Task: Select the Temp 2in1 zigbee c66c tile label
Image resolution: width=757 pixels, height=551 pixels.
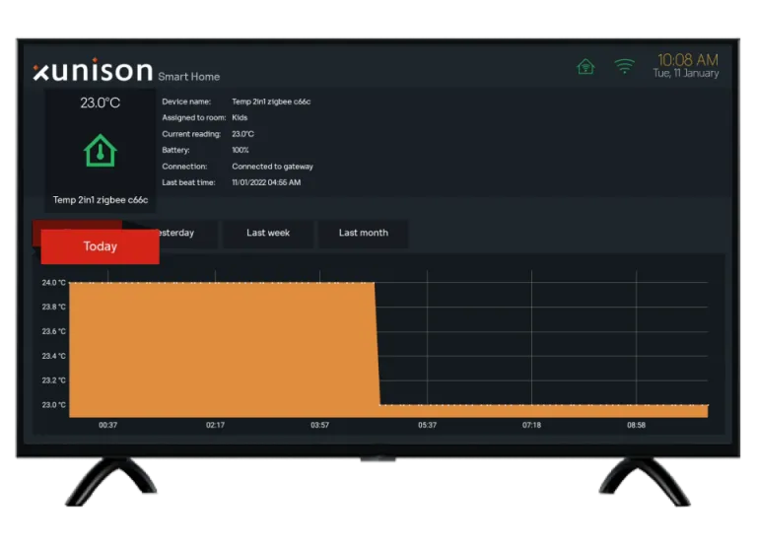Action: click(x=101, y=200)
